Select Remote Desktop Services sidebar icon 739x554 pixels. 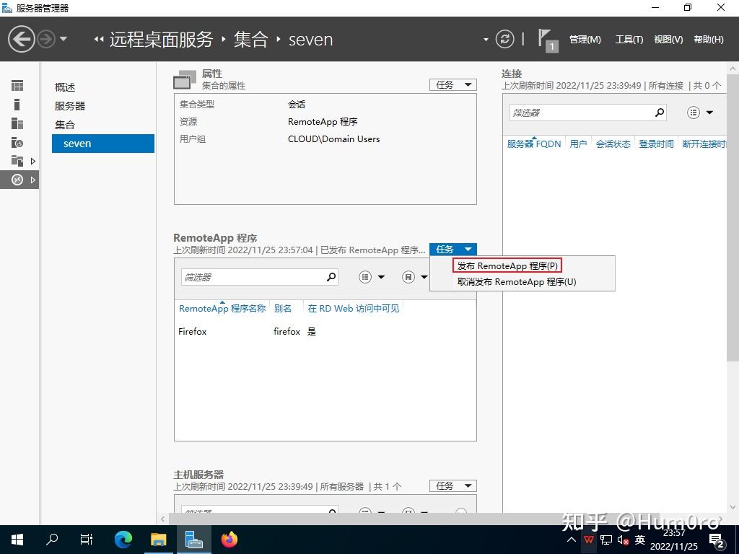17,180
